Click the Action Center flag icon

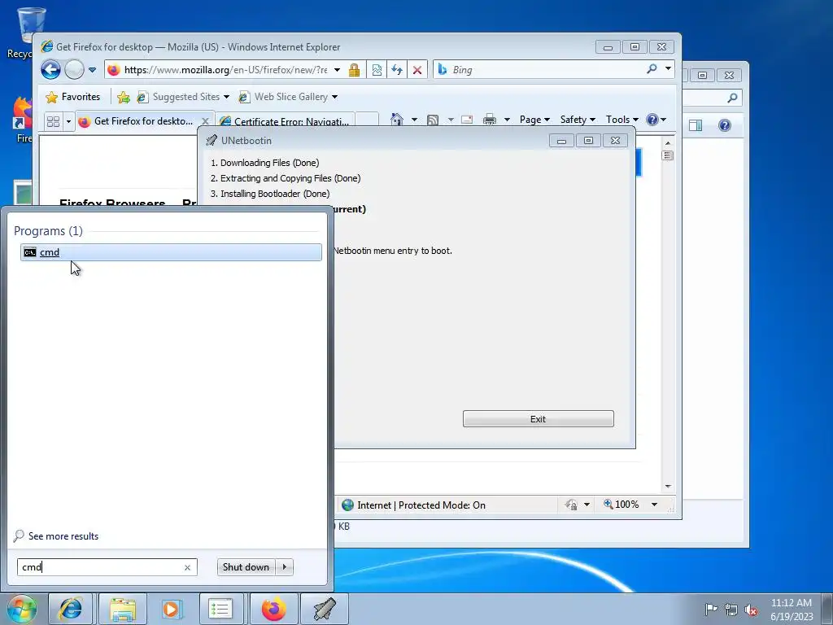tap(711, 609)
